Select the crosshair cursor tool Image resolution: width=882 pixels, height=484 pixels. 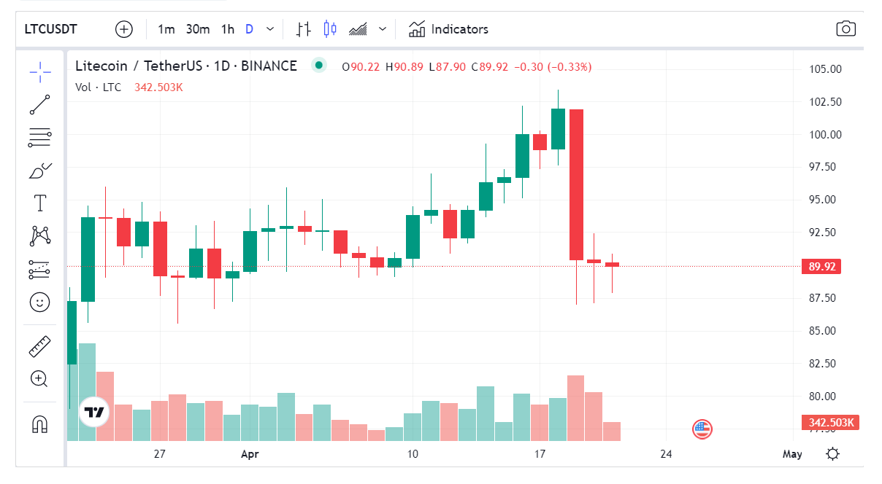point(40,71)
